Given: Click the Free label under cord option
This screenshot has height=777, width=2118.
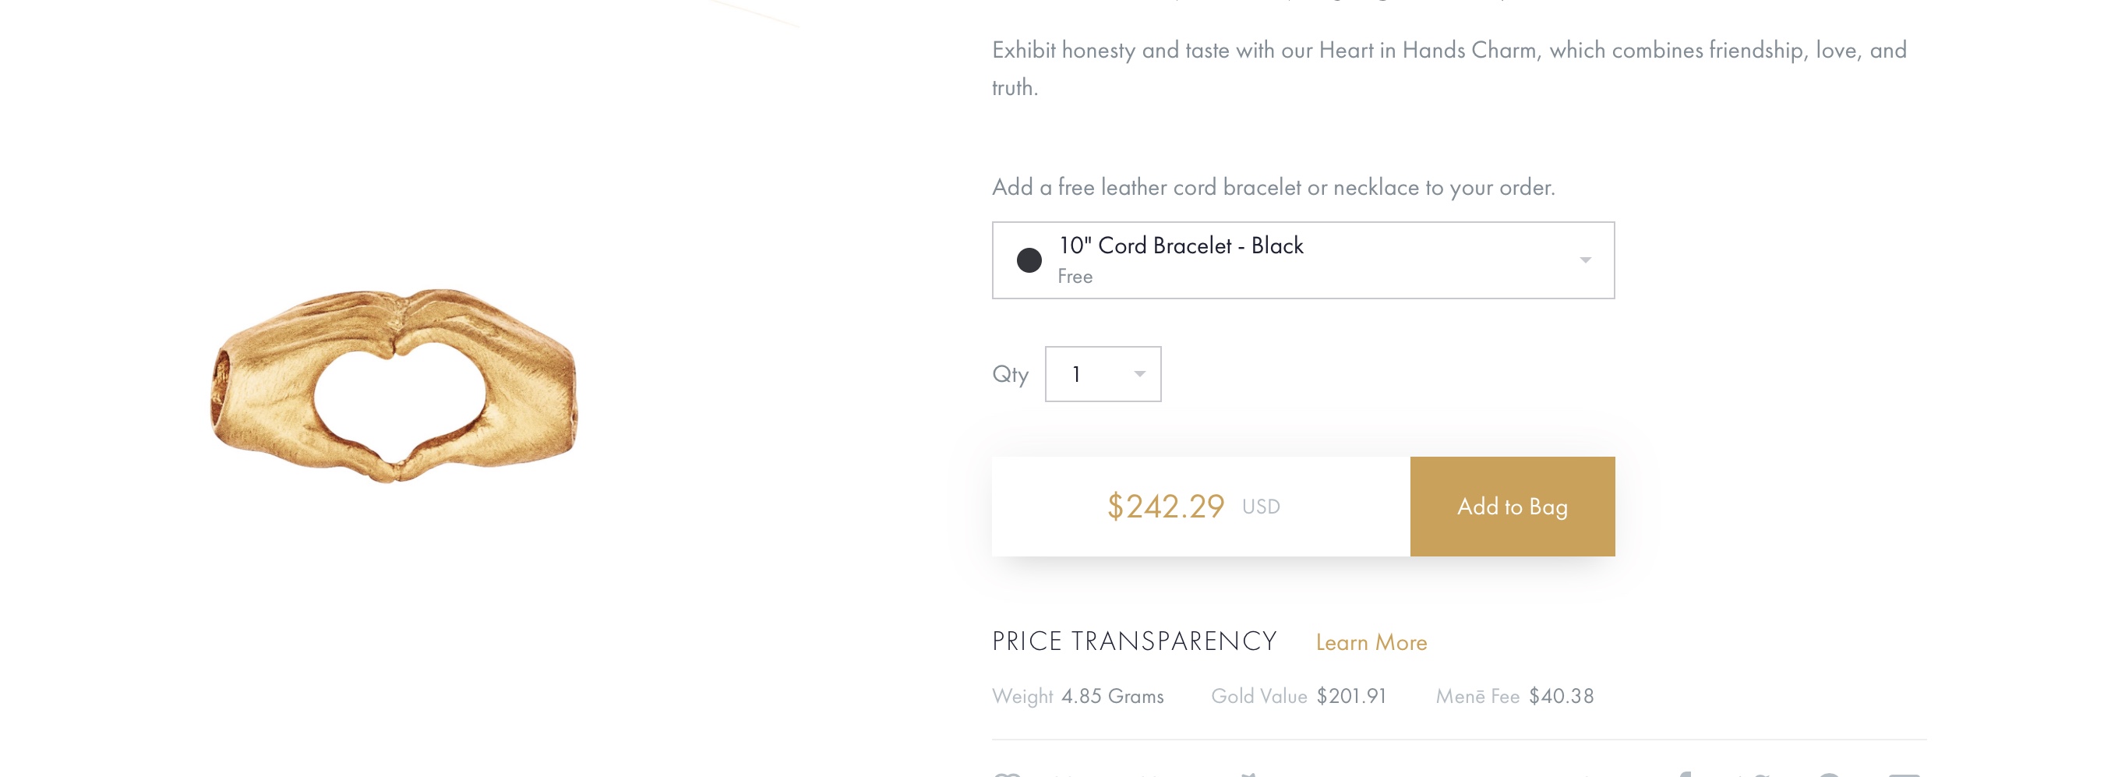Looking at the screenshot, I should point(1075,277).
